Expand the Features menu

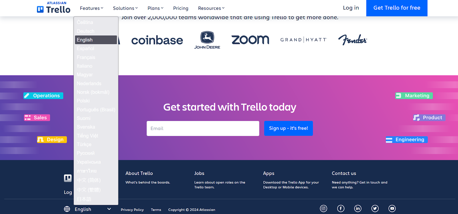point(92,8)
